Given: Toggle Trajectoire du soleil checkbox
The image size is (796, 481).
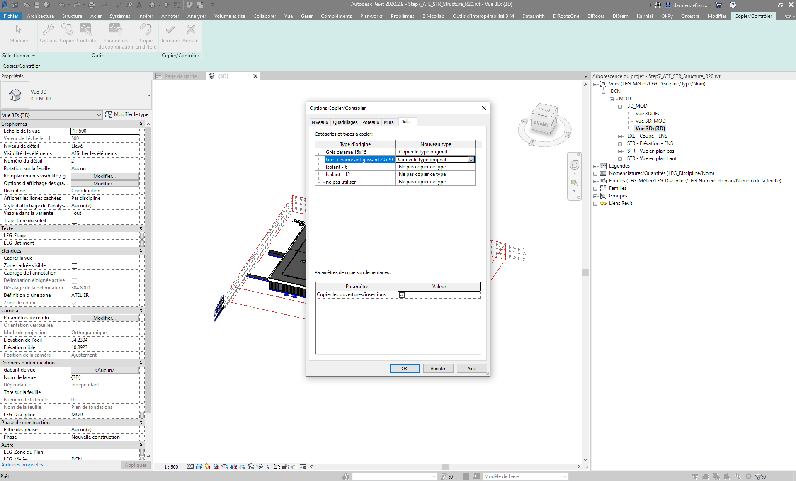Looking at the screenshot, I should point(75,221).
